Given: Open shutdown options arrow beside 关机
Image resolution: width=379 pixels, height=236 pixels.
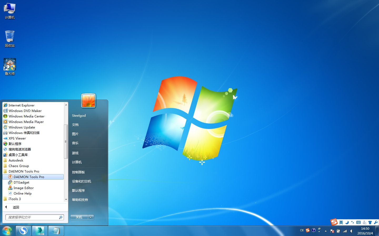Looking at the screenshot, I should (x=91, y=217).
